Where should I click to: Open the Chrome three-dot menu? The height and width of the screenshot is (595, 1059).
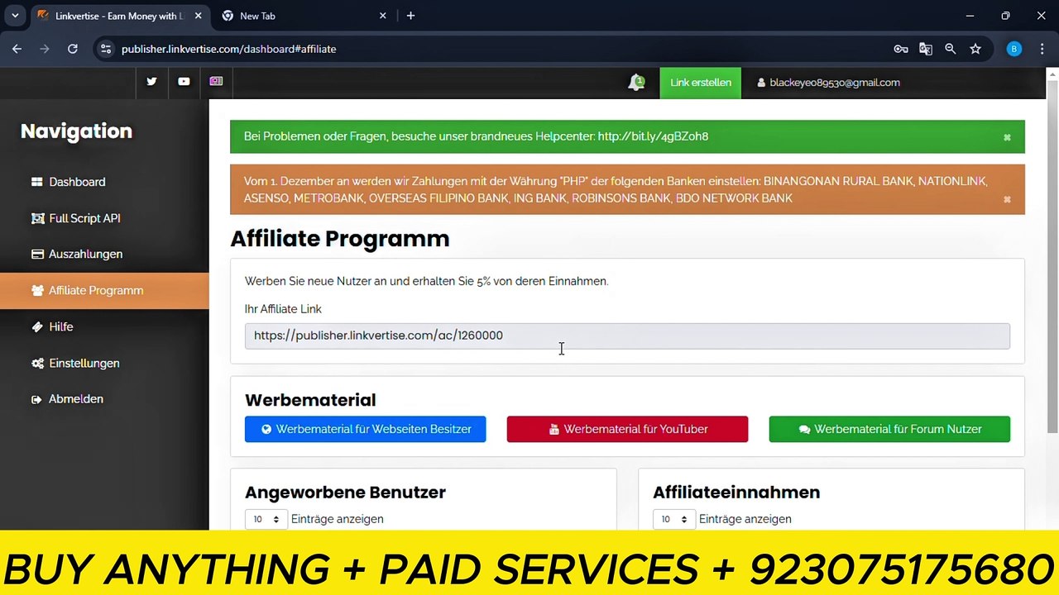[x=1042, y=49]
